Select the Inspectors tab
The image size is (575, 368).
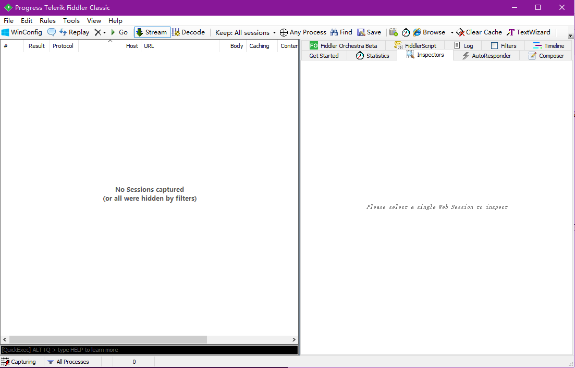click(x=425, y=55)
